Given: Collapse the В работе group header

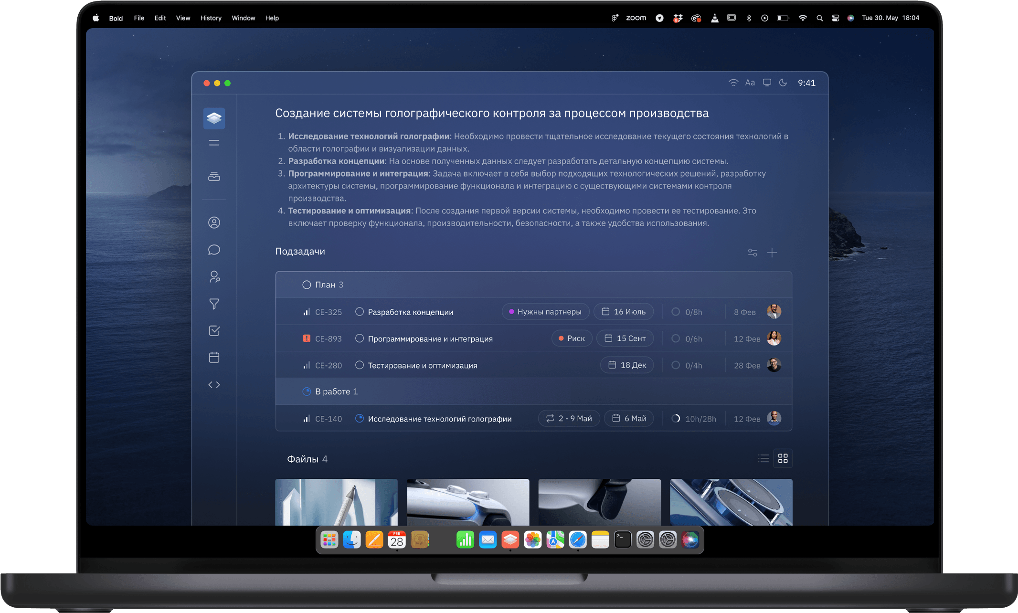Looking at the screenshot, I should [x=534, y=391].
